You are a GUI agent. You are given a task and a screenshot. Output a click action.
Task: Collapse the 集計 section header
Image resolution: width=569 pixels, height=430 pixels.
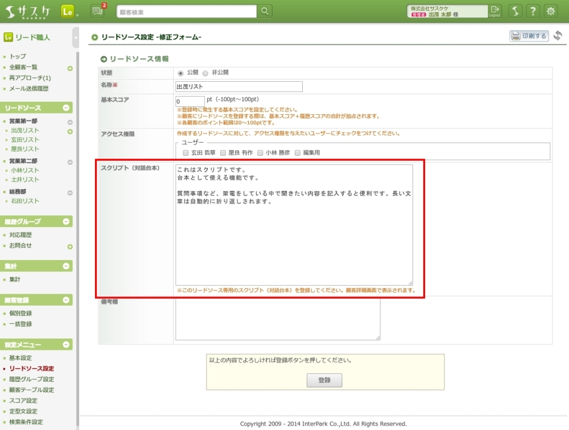(66, 266)
